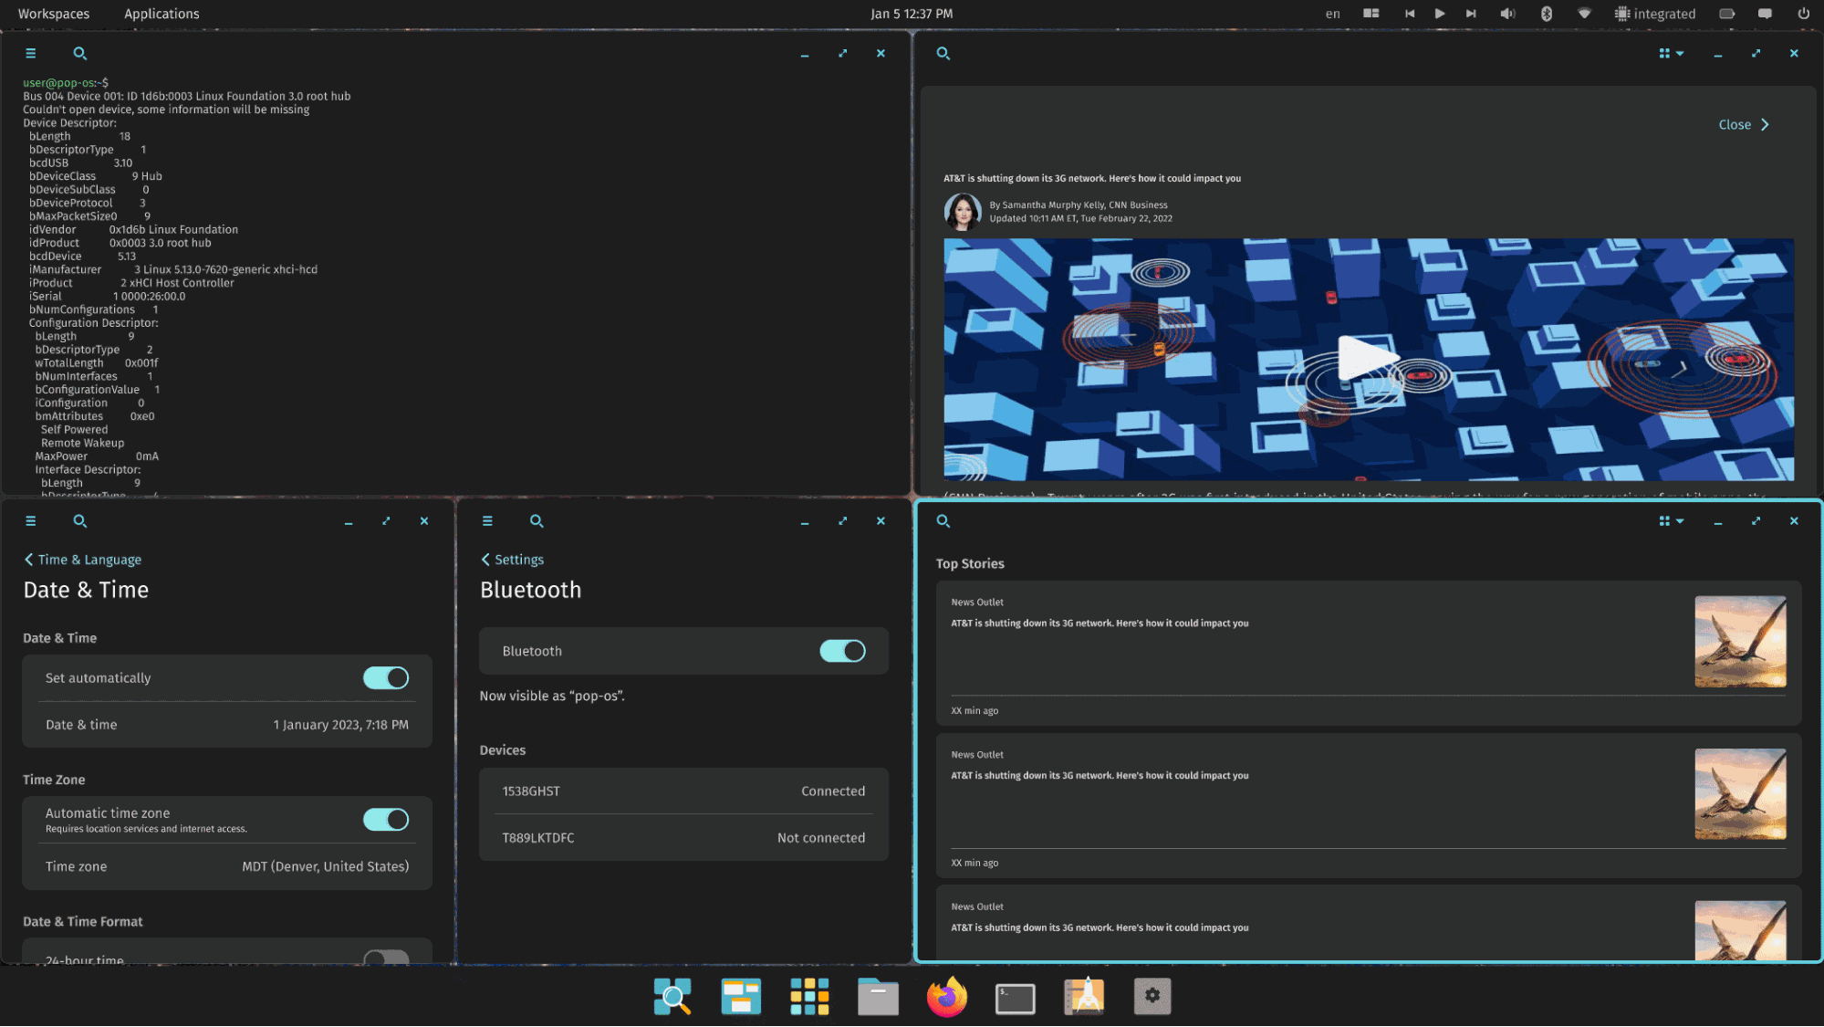Click the Close button on CNN news article

(1743, 124)
